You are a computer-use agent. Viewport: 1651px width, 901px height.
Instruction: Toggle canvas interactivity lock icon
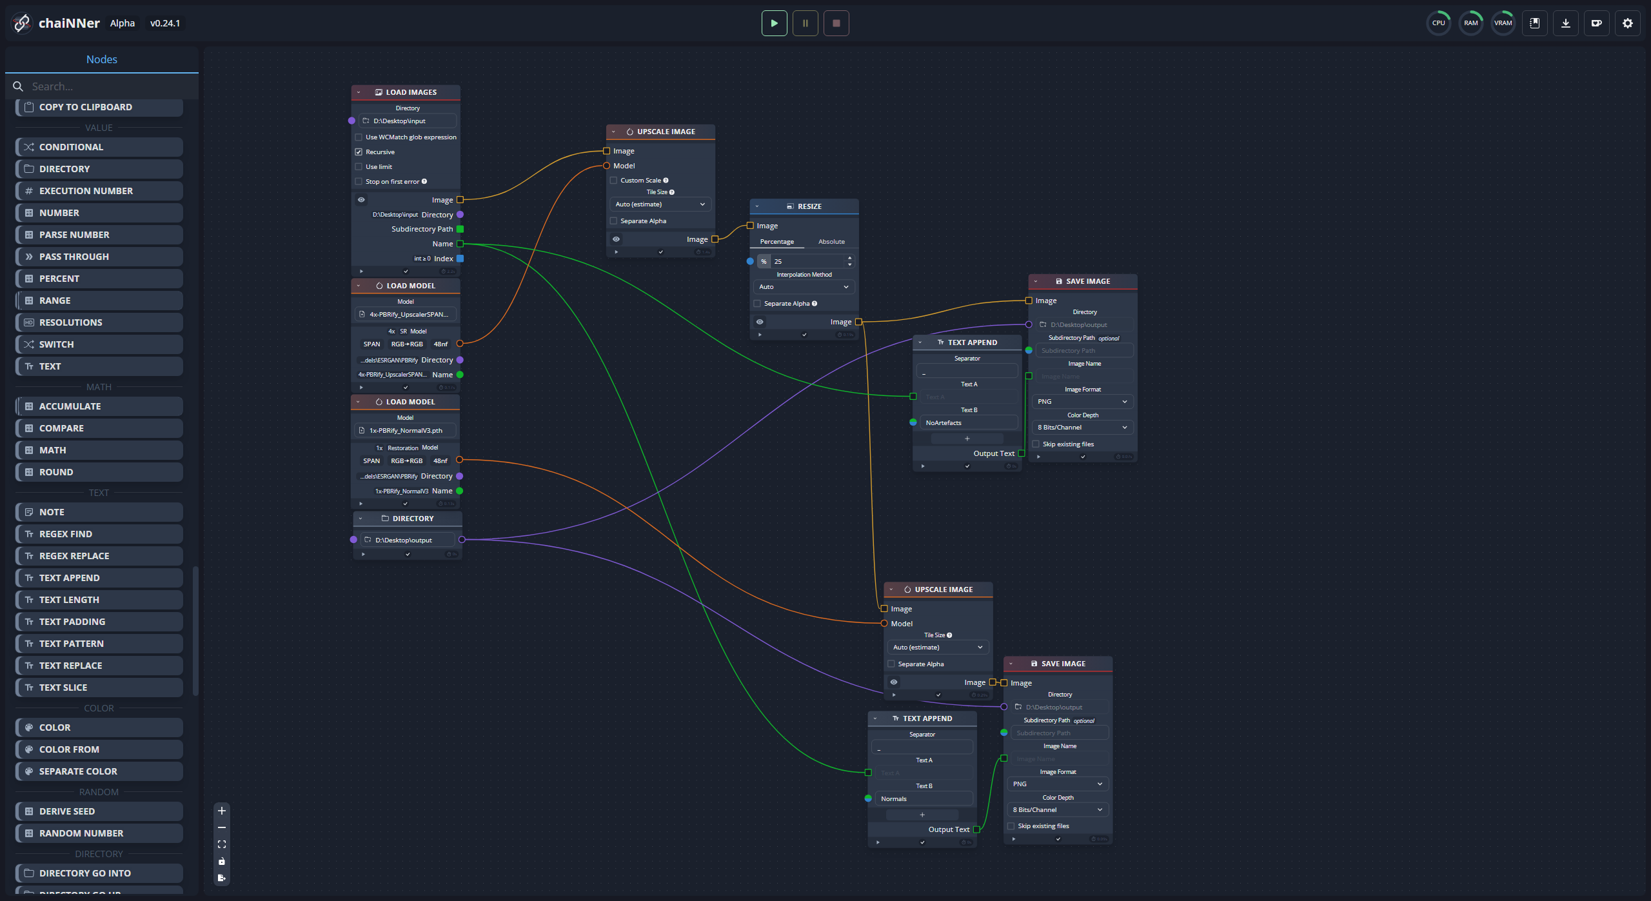tap(221, 861)
